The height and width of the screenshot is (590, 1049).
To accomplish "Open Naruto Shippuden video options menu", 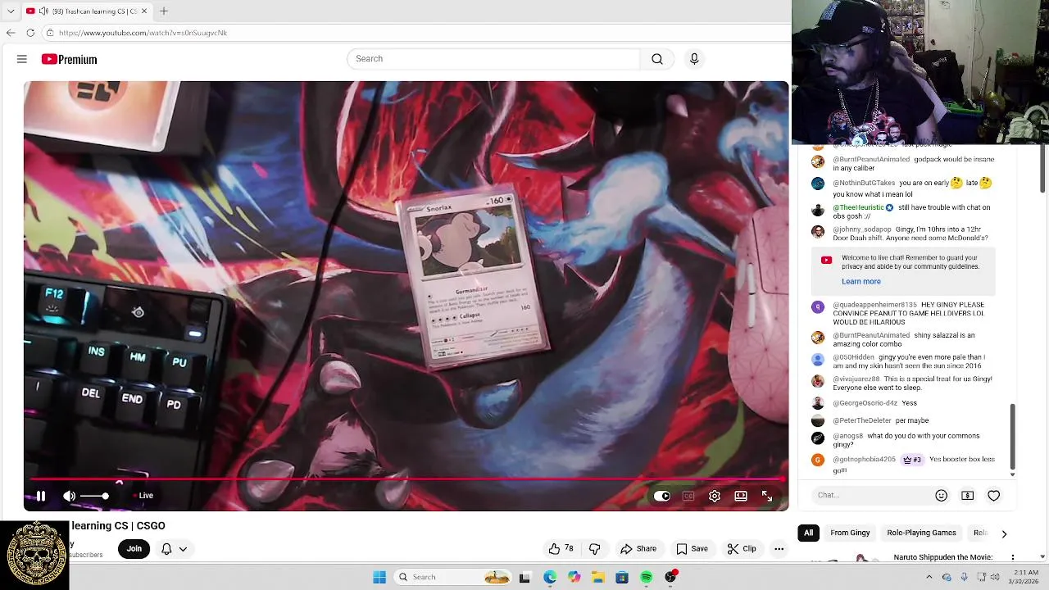I will (x=1013, y=557).
